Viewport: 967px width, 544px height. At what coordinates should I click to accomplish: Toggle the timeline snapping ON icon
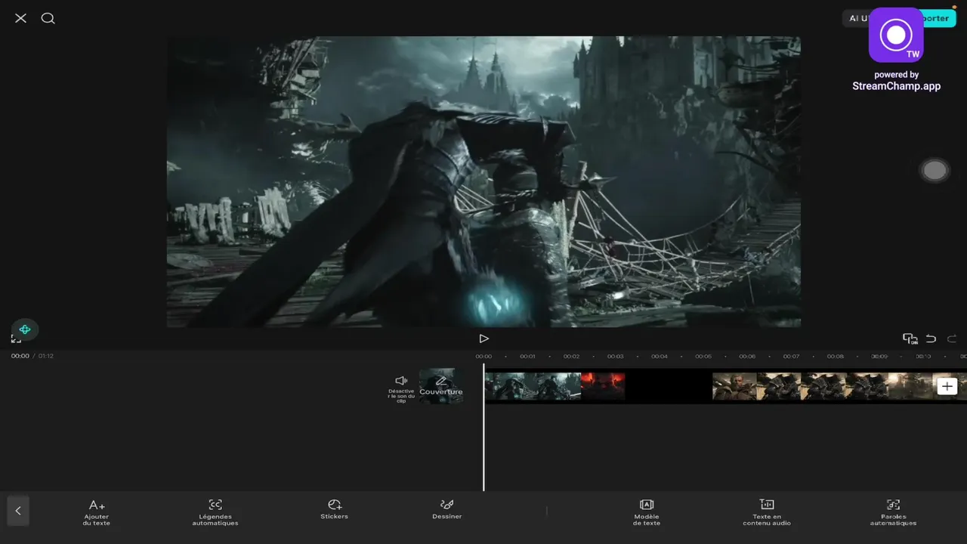(x=910, y=339)
